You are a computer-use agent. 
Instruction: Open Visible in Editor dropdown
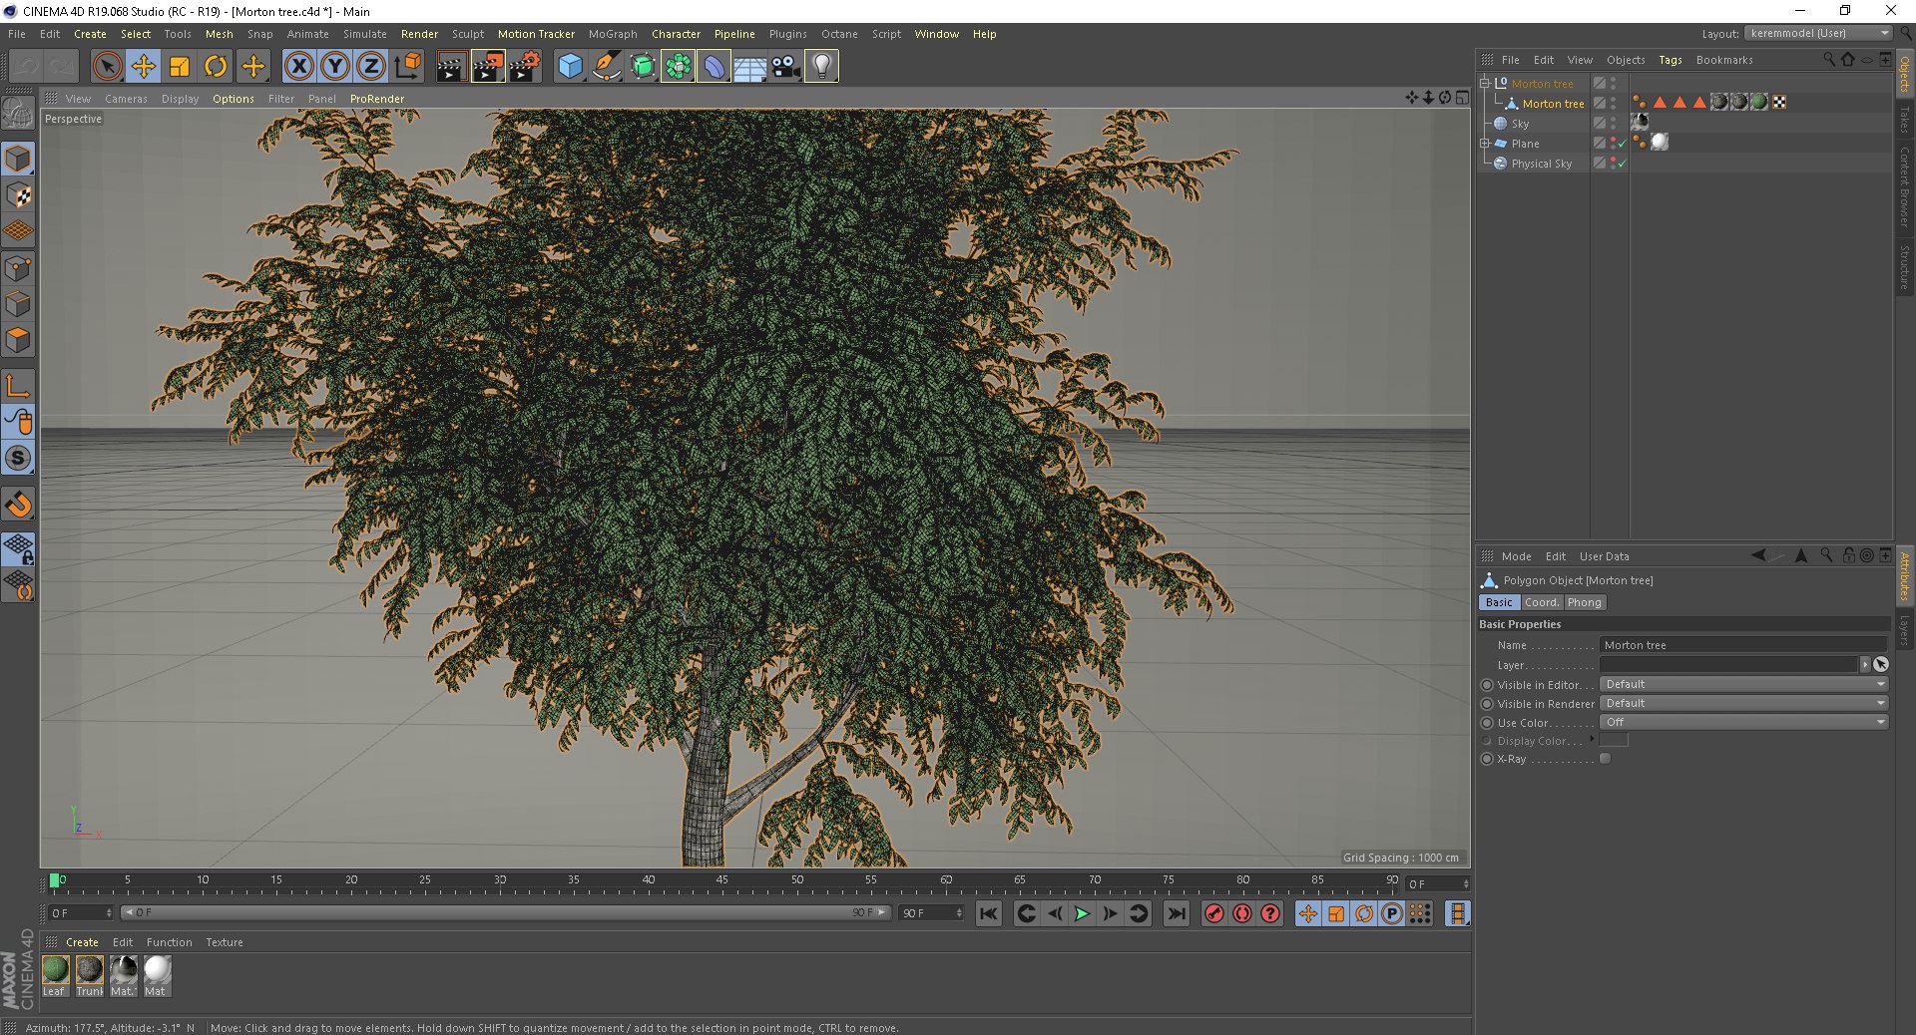pyautogui.click(x=1743, y=685)
